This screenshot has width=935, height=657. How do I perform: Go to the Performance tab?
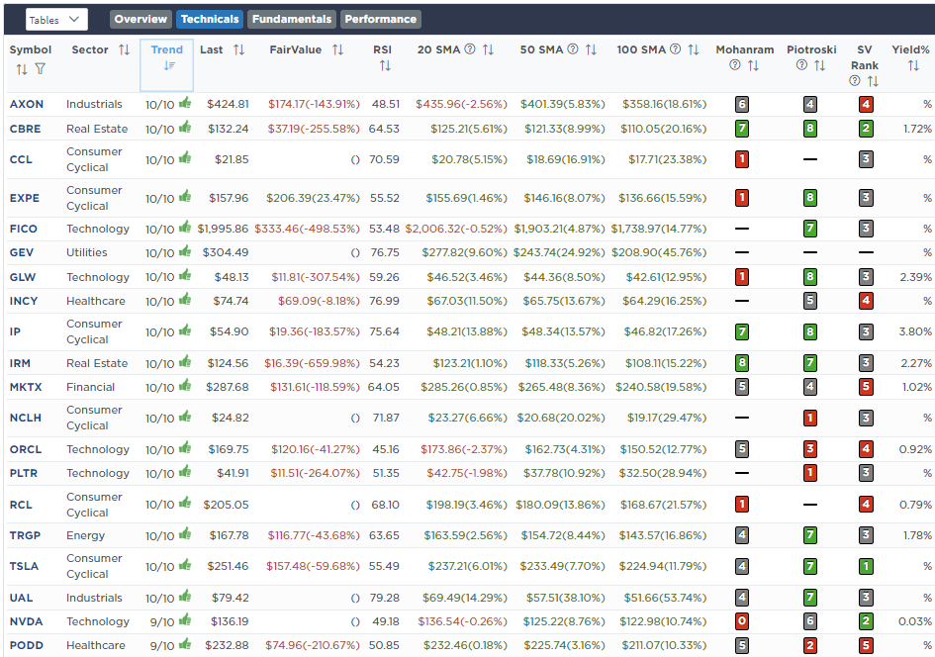(381, 19)
